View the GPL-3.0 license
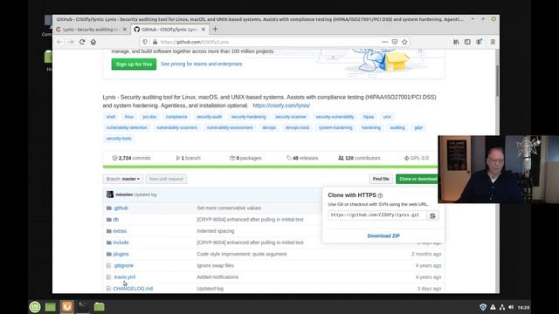 click(417, 158)
